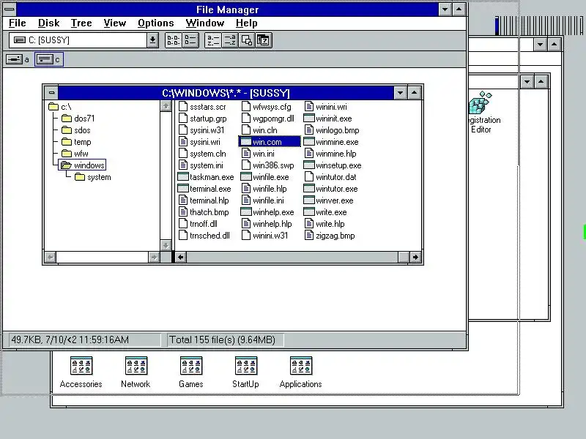Open the View menu
The height and width of the screenshot is (439, 586).
(114, 23)
